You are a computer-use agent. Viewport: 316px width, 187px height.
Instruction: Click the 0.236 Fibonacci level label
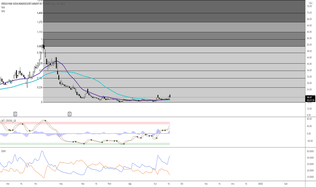(40, 87)
